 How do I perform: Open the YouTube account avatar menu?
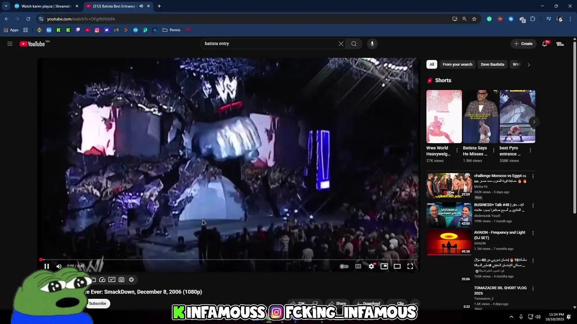click(x=560, y=44)
